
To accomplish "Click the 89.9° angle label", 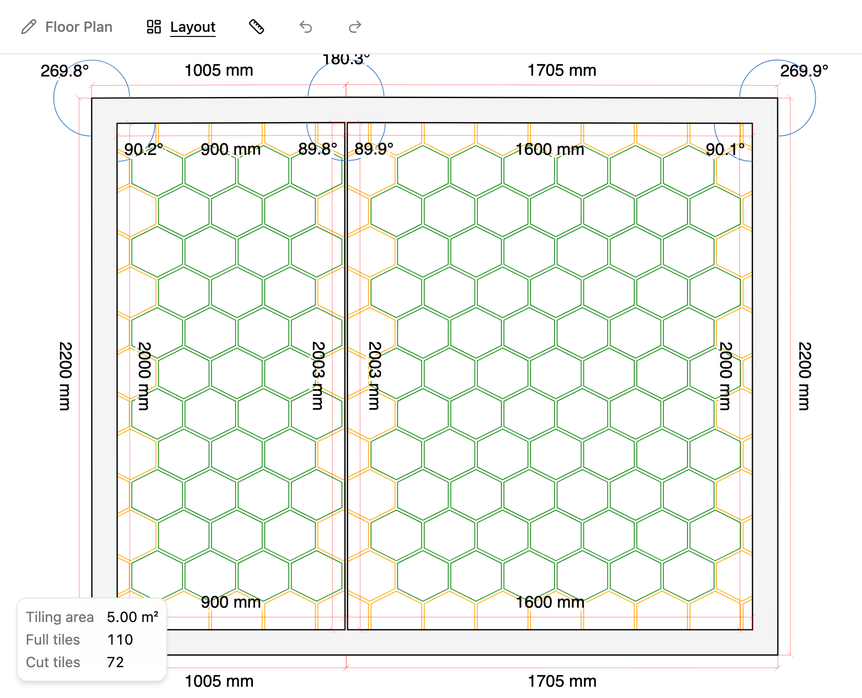I will click(374, 149).
